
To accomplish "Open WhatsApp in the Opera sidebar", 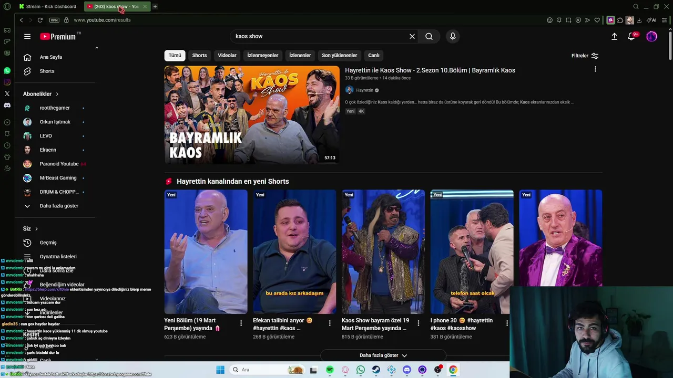I will click(x=7, y=70).
